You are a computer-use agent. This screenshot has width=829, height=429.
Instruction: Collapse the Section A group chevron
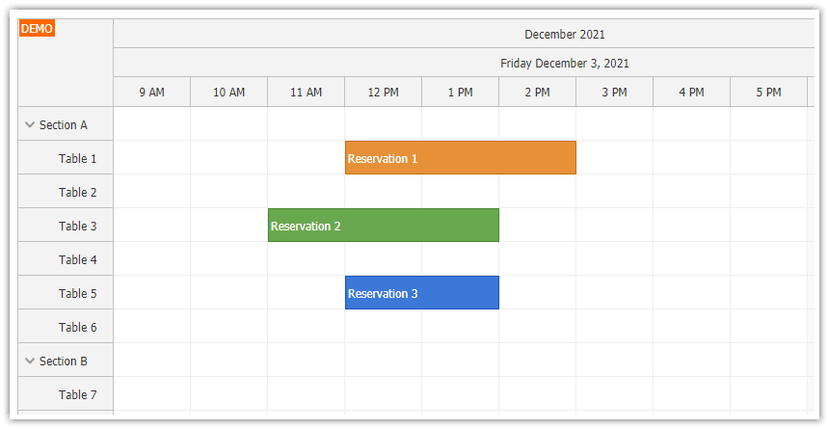pyautogui.click(x=30, y=125)
